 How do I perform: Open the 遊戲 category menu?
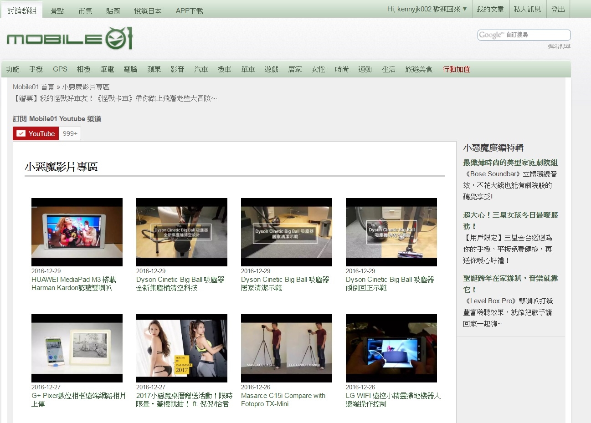pyautogui.click(x=272, y=69)
